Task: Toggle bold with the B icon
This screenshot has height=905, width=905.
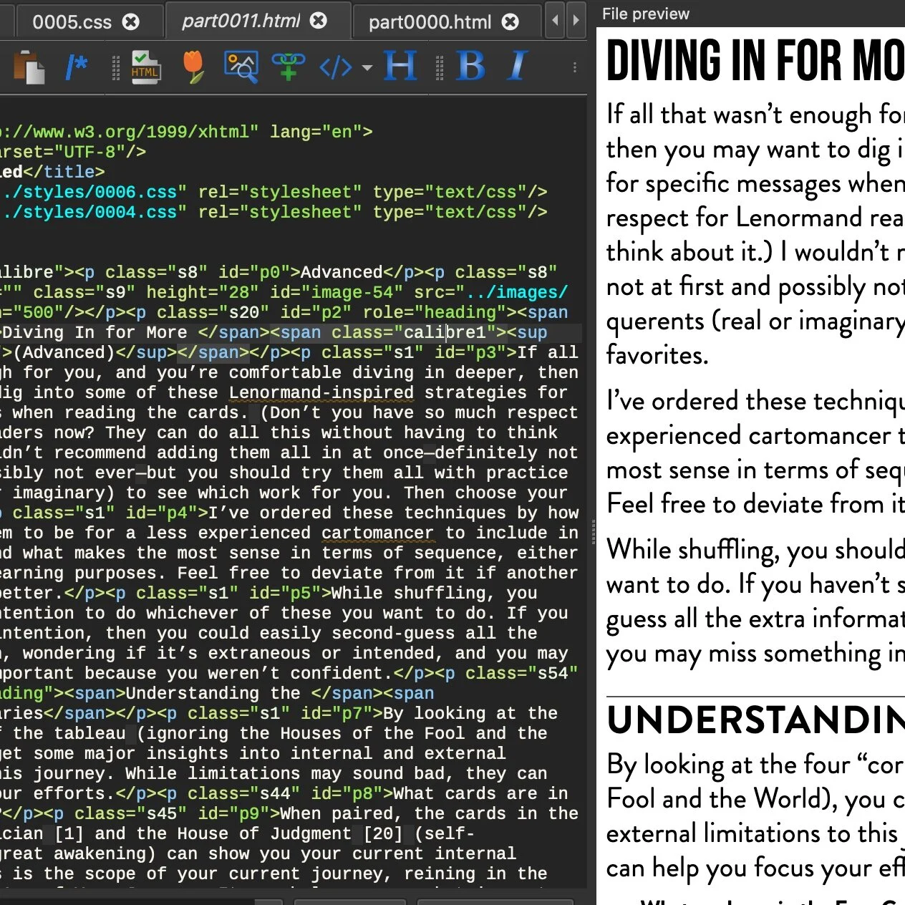Action: pyautogui.click(x=470, y=67)
